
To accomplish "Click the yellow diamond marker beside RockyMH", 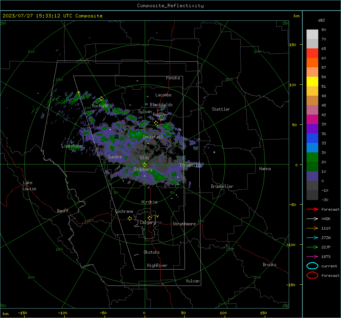I will pos(101,99).
